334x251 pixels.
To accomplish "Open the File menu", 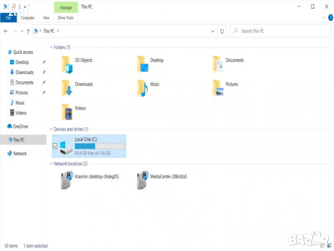I will tap(8, 18).
